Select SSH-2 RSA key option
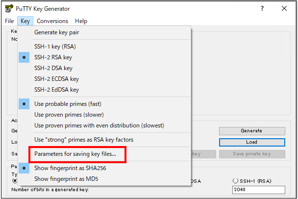This screenshot has height=199, width=298. pyautogui.click(x=53, y=57)
